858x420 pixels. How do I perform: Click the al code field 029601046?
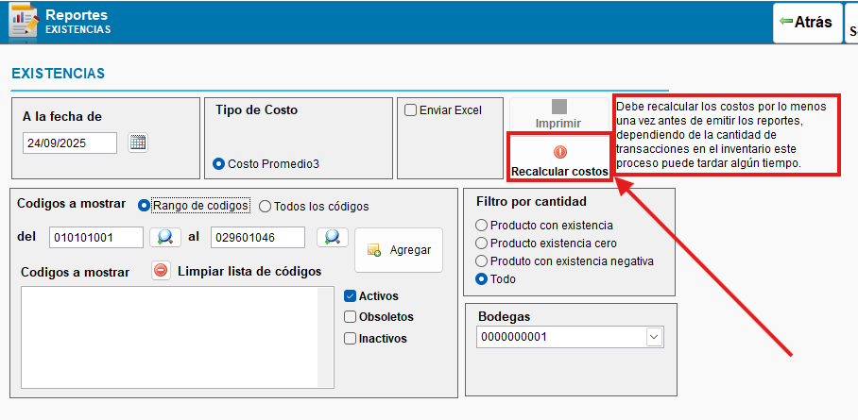point(258,237)
